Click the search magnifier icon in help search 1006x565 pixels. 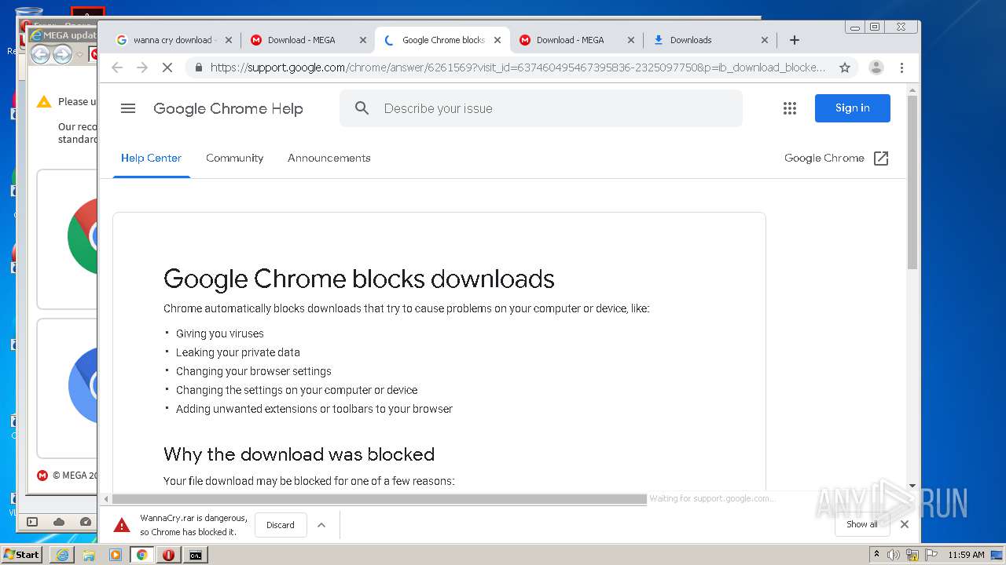[x=362, y=108]
